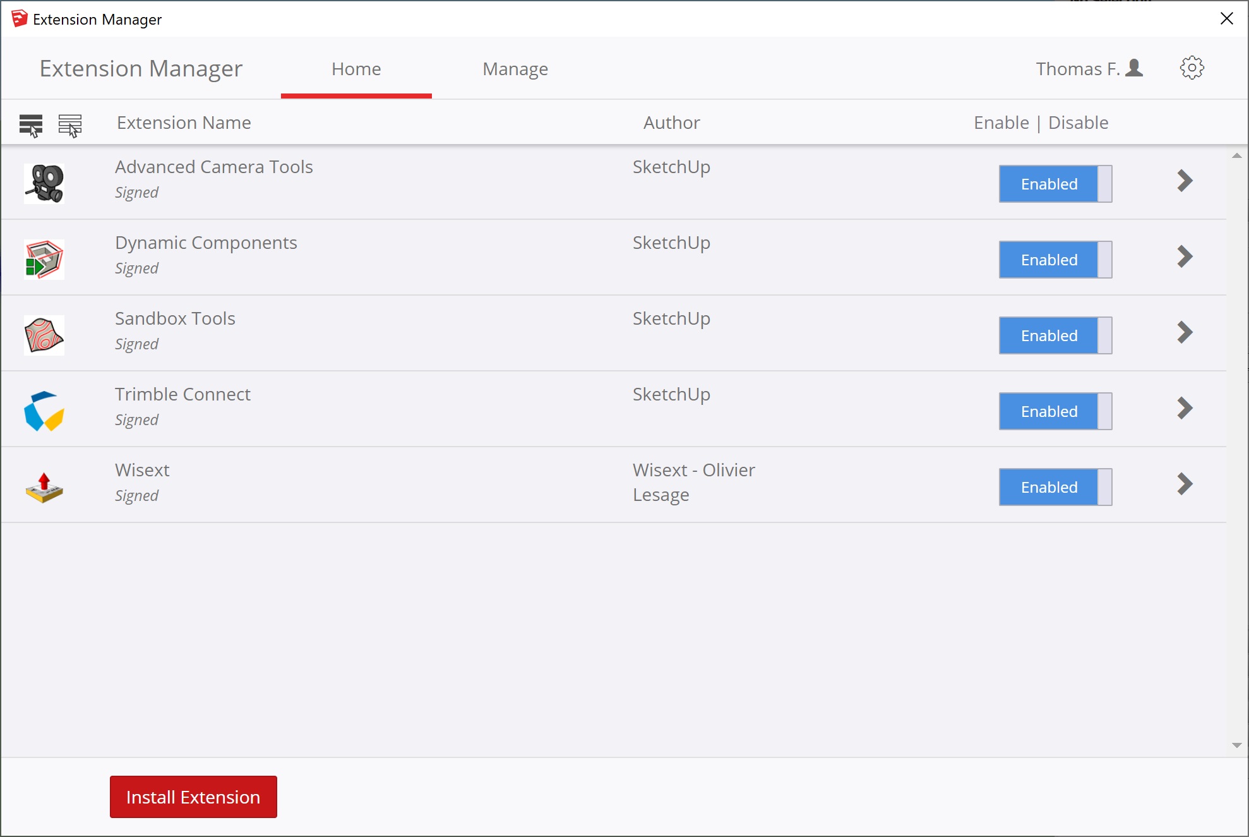1249x837 pixels.
Task: Click the Wisext extension icon
Action: [44, 487]
